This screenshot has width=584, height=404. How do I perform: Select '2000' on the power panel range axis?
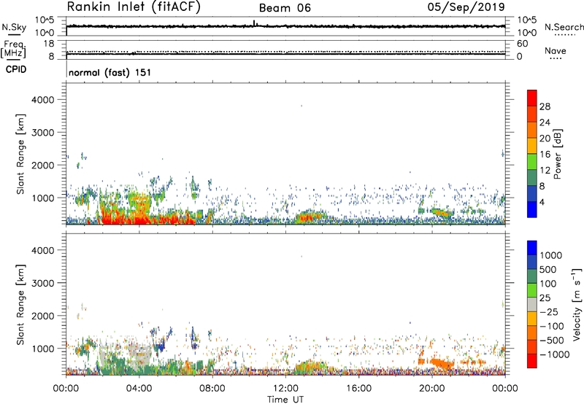point(43,165)
